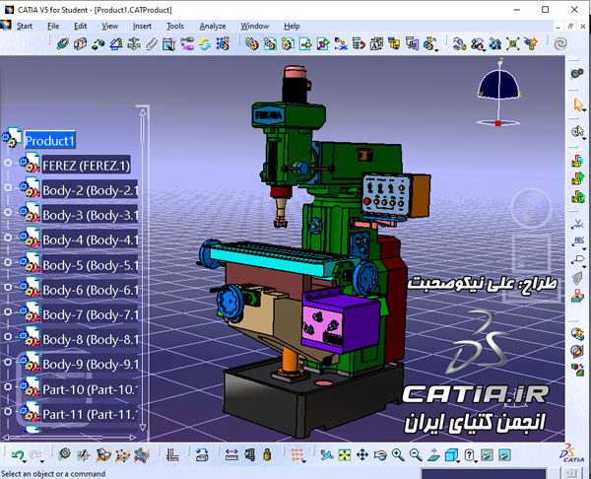Click the 3D compass in viewport
This screenshot has width=591, height=479.
499,92
